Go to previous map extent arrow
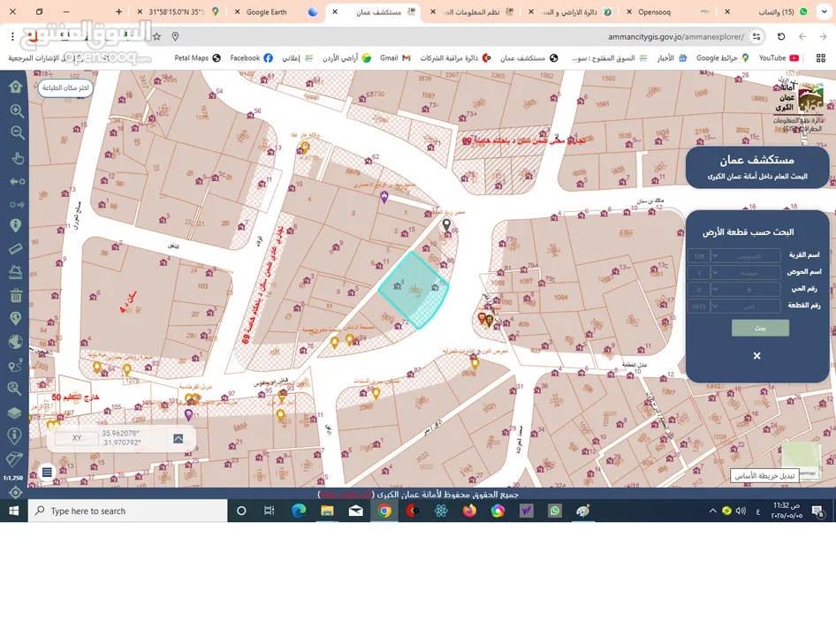This screenshot has height=636, width=836. coord(17,181)
